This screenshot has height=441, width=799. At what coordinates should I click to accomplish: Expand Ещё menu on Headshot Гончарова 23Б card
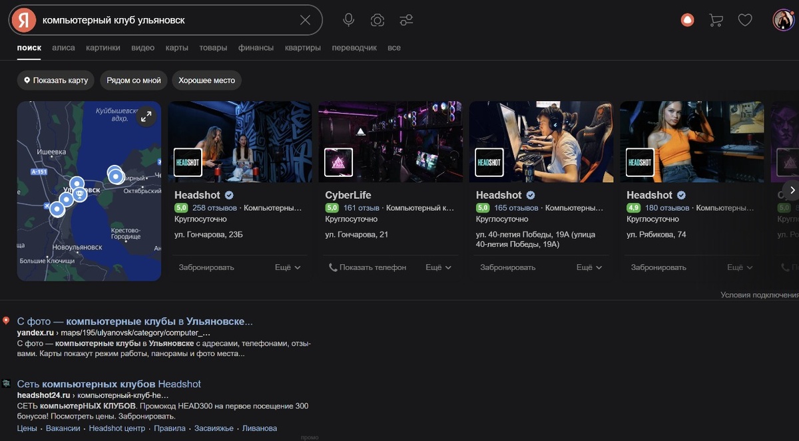coord(288,267)
